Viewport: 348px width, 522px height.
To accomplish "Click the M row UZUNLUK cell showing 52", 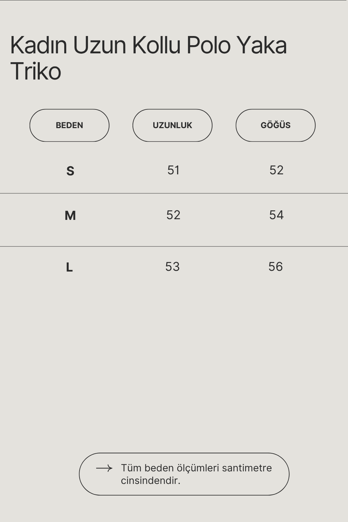I will point(173,215).
